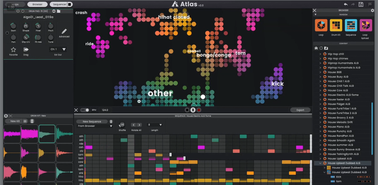Image resolution: width=378 pixels, height=185 pixels.
Task: Click the large white dot on sample map
Action: (203, 96)
